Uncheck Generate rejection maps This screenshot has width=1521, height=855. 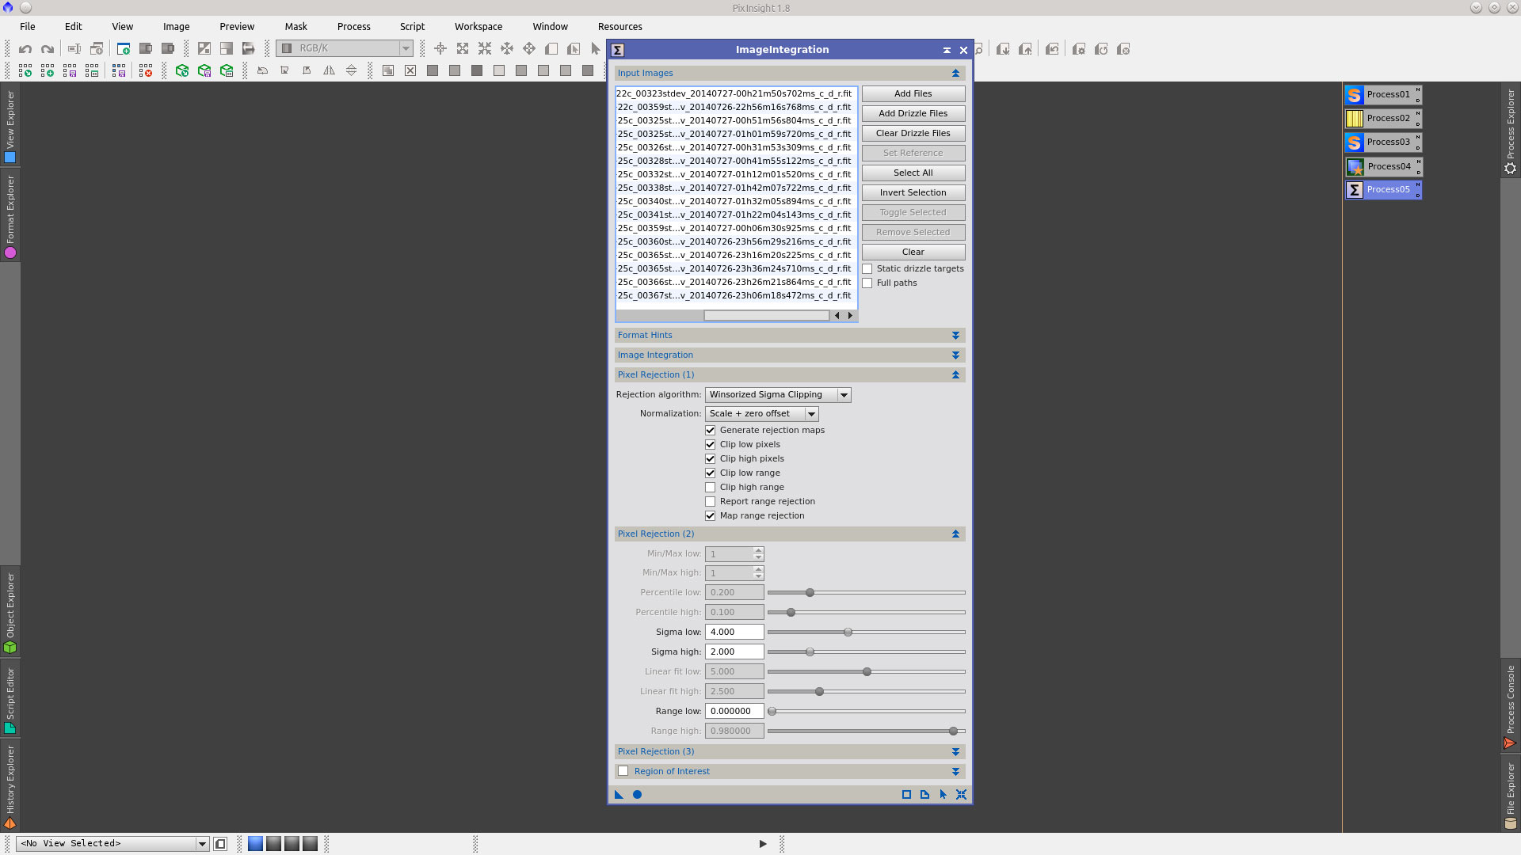(x=711, y=431)
